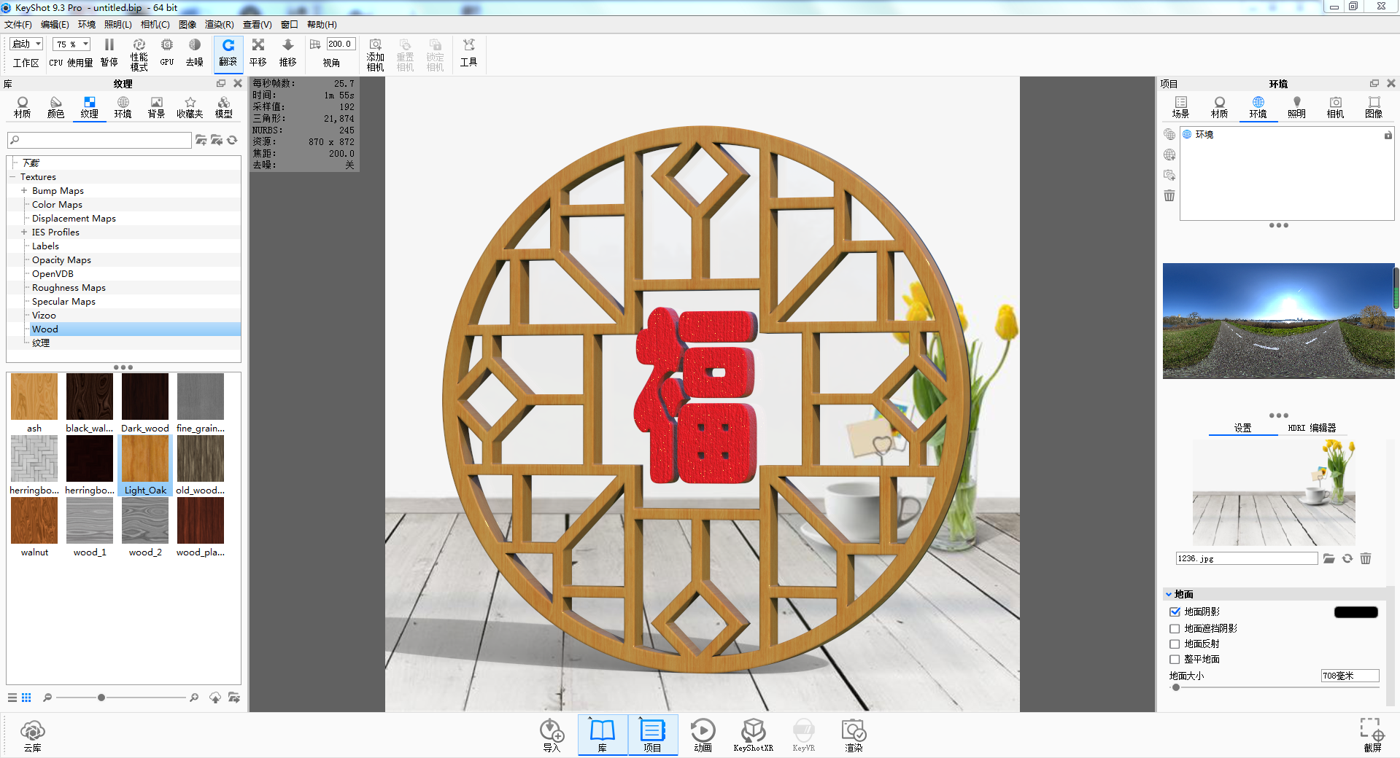Image resolution: width=1400 pixels, height=758 pixels.
Task: Enable 地面反射 ground reflections
Action: click(1175, 644)
